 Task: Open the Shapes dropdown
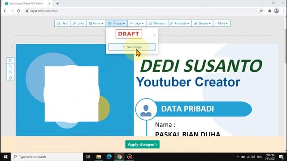tap(202, 23)
